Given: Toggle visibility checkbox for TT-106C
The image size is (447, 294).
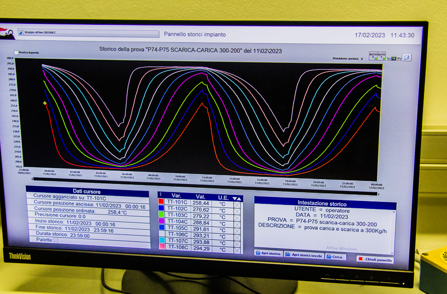Looking at the screenshot, I should 237,237.
